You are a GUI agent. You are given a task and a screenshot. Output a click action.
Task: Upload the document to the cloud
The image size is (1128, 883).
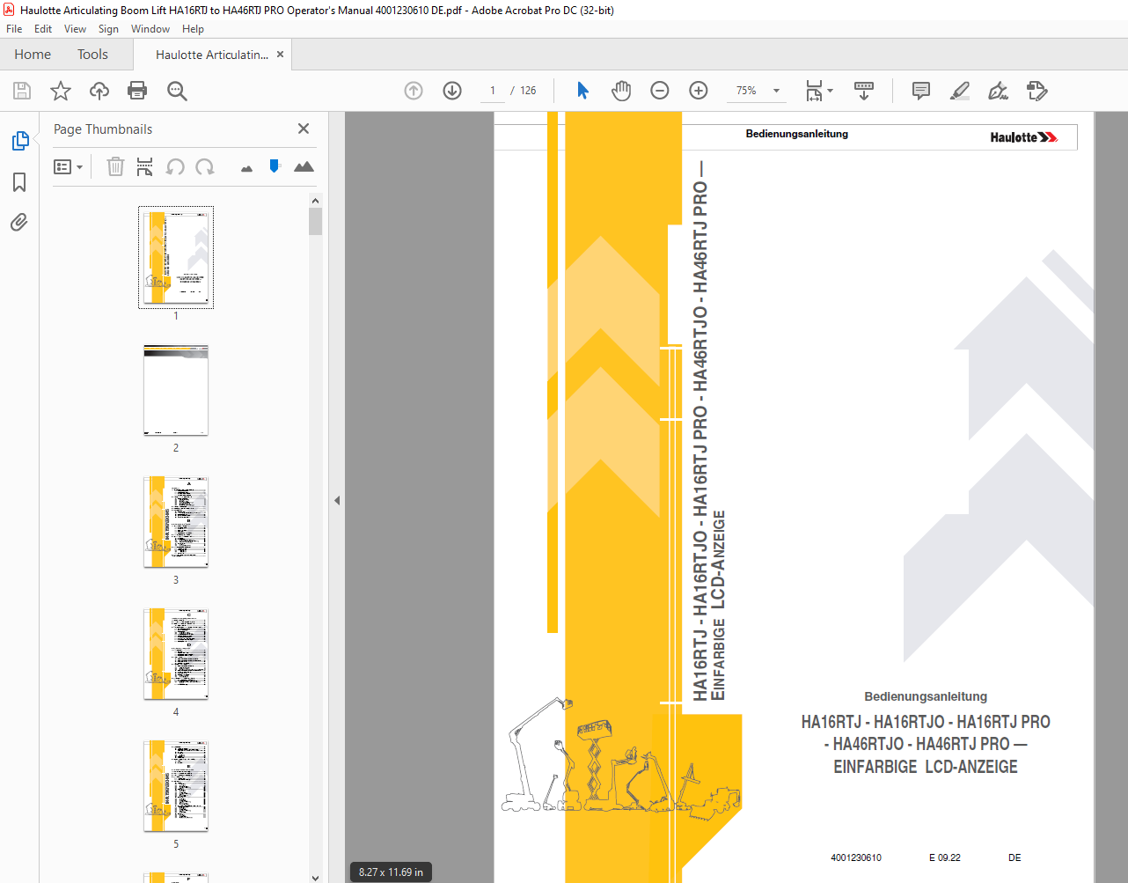[99, 91]
